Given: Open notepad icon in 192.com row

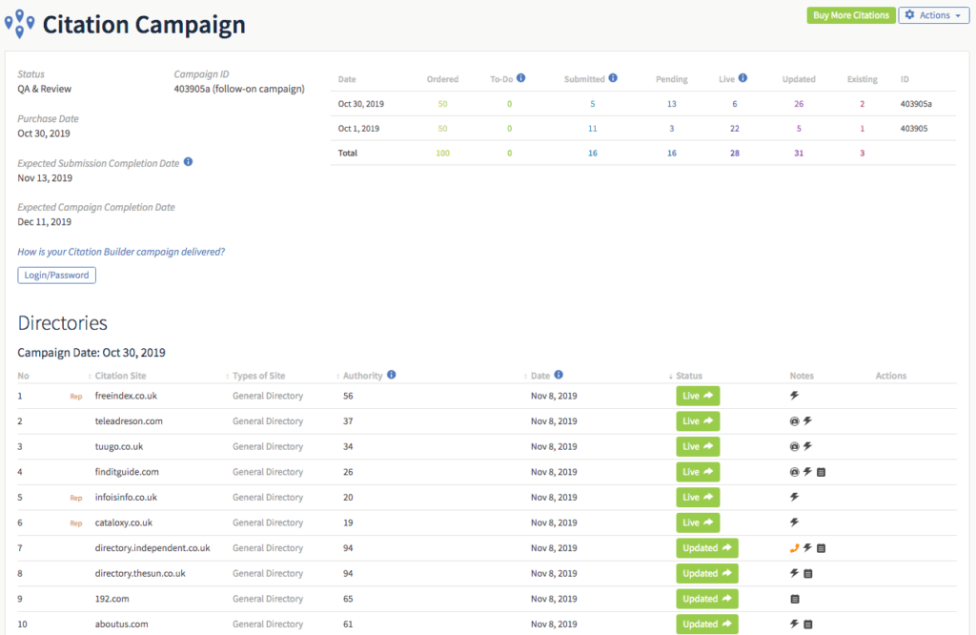Looking at the screenshot, I should [x=795, y=600].
